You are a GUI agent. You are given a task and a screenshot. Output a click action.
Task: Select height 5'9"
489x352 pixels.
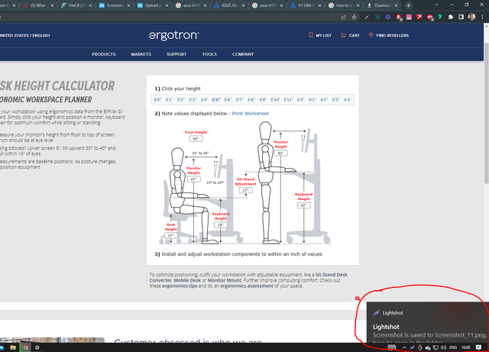click(x=263, y=100)
